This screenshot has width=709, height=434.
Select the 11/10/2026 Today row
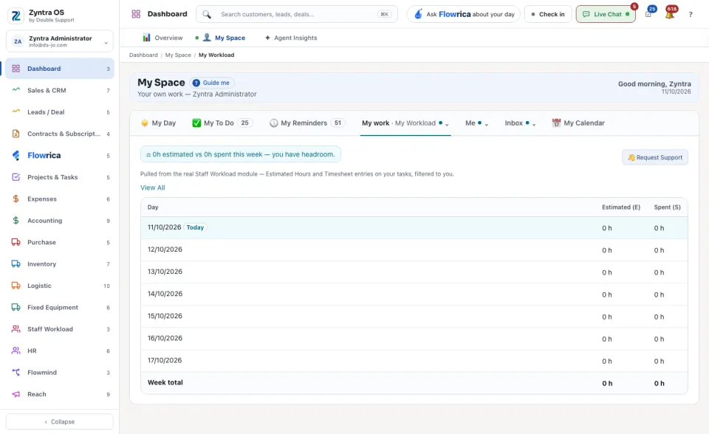(x=414, y=228)
